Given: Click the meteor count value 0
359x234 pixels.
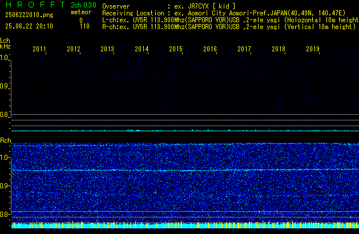Looking at the screenshot, I should point(81,21).
